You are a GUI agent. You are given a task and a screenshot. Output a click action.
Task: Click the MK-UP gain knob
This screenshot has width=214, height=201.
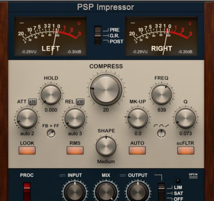pyautogui.click(x=138, y=118)
